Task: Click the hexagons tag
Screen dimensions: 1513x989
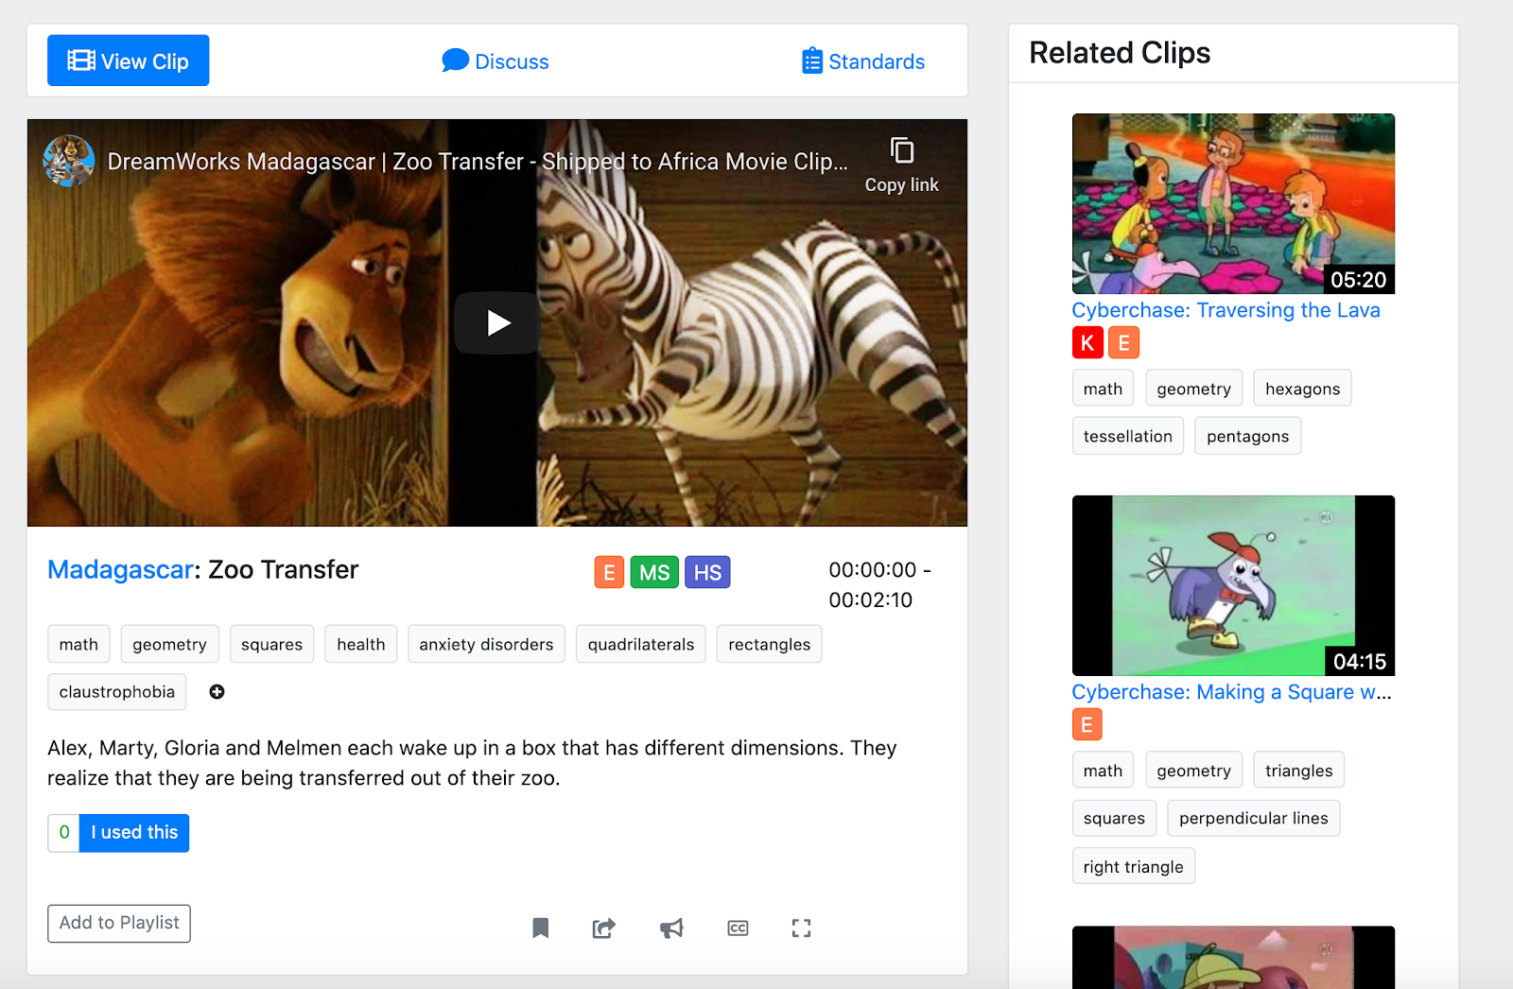Action: pyautogui.click(x=1302, y=388)
